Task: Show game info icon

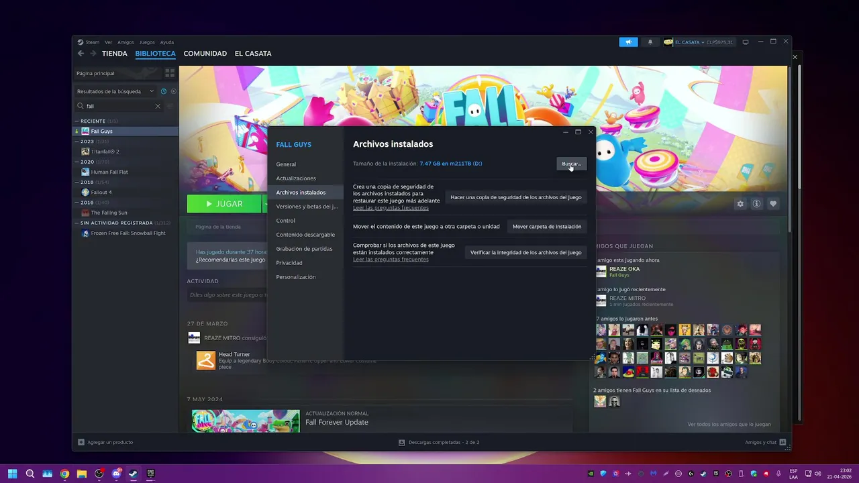Action: (756, 204)
